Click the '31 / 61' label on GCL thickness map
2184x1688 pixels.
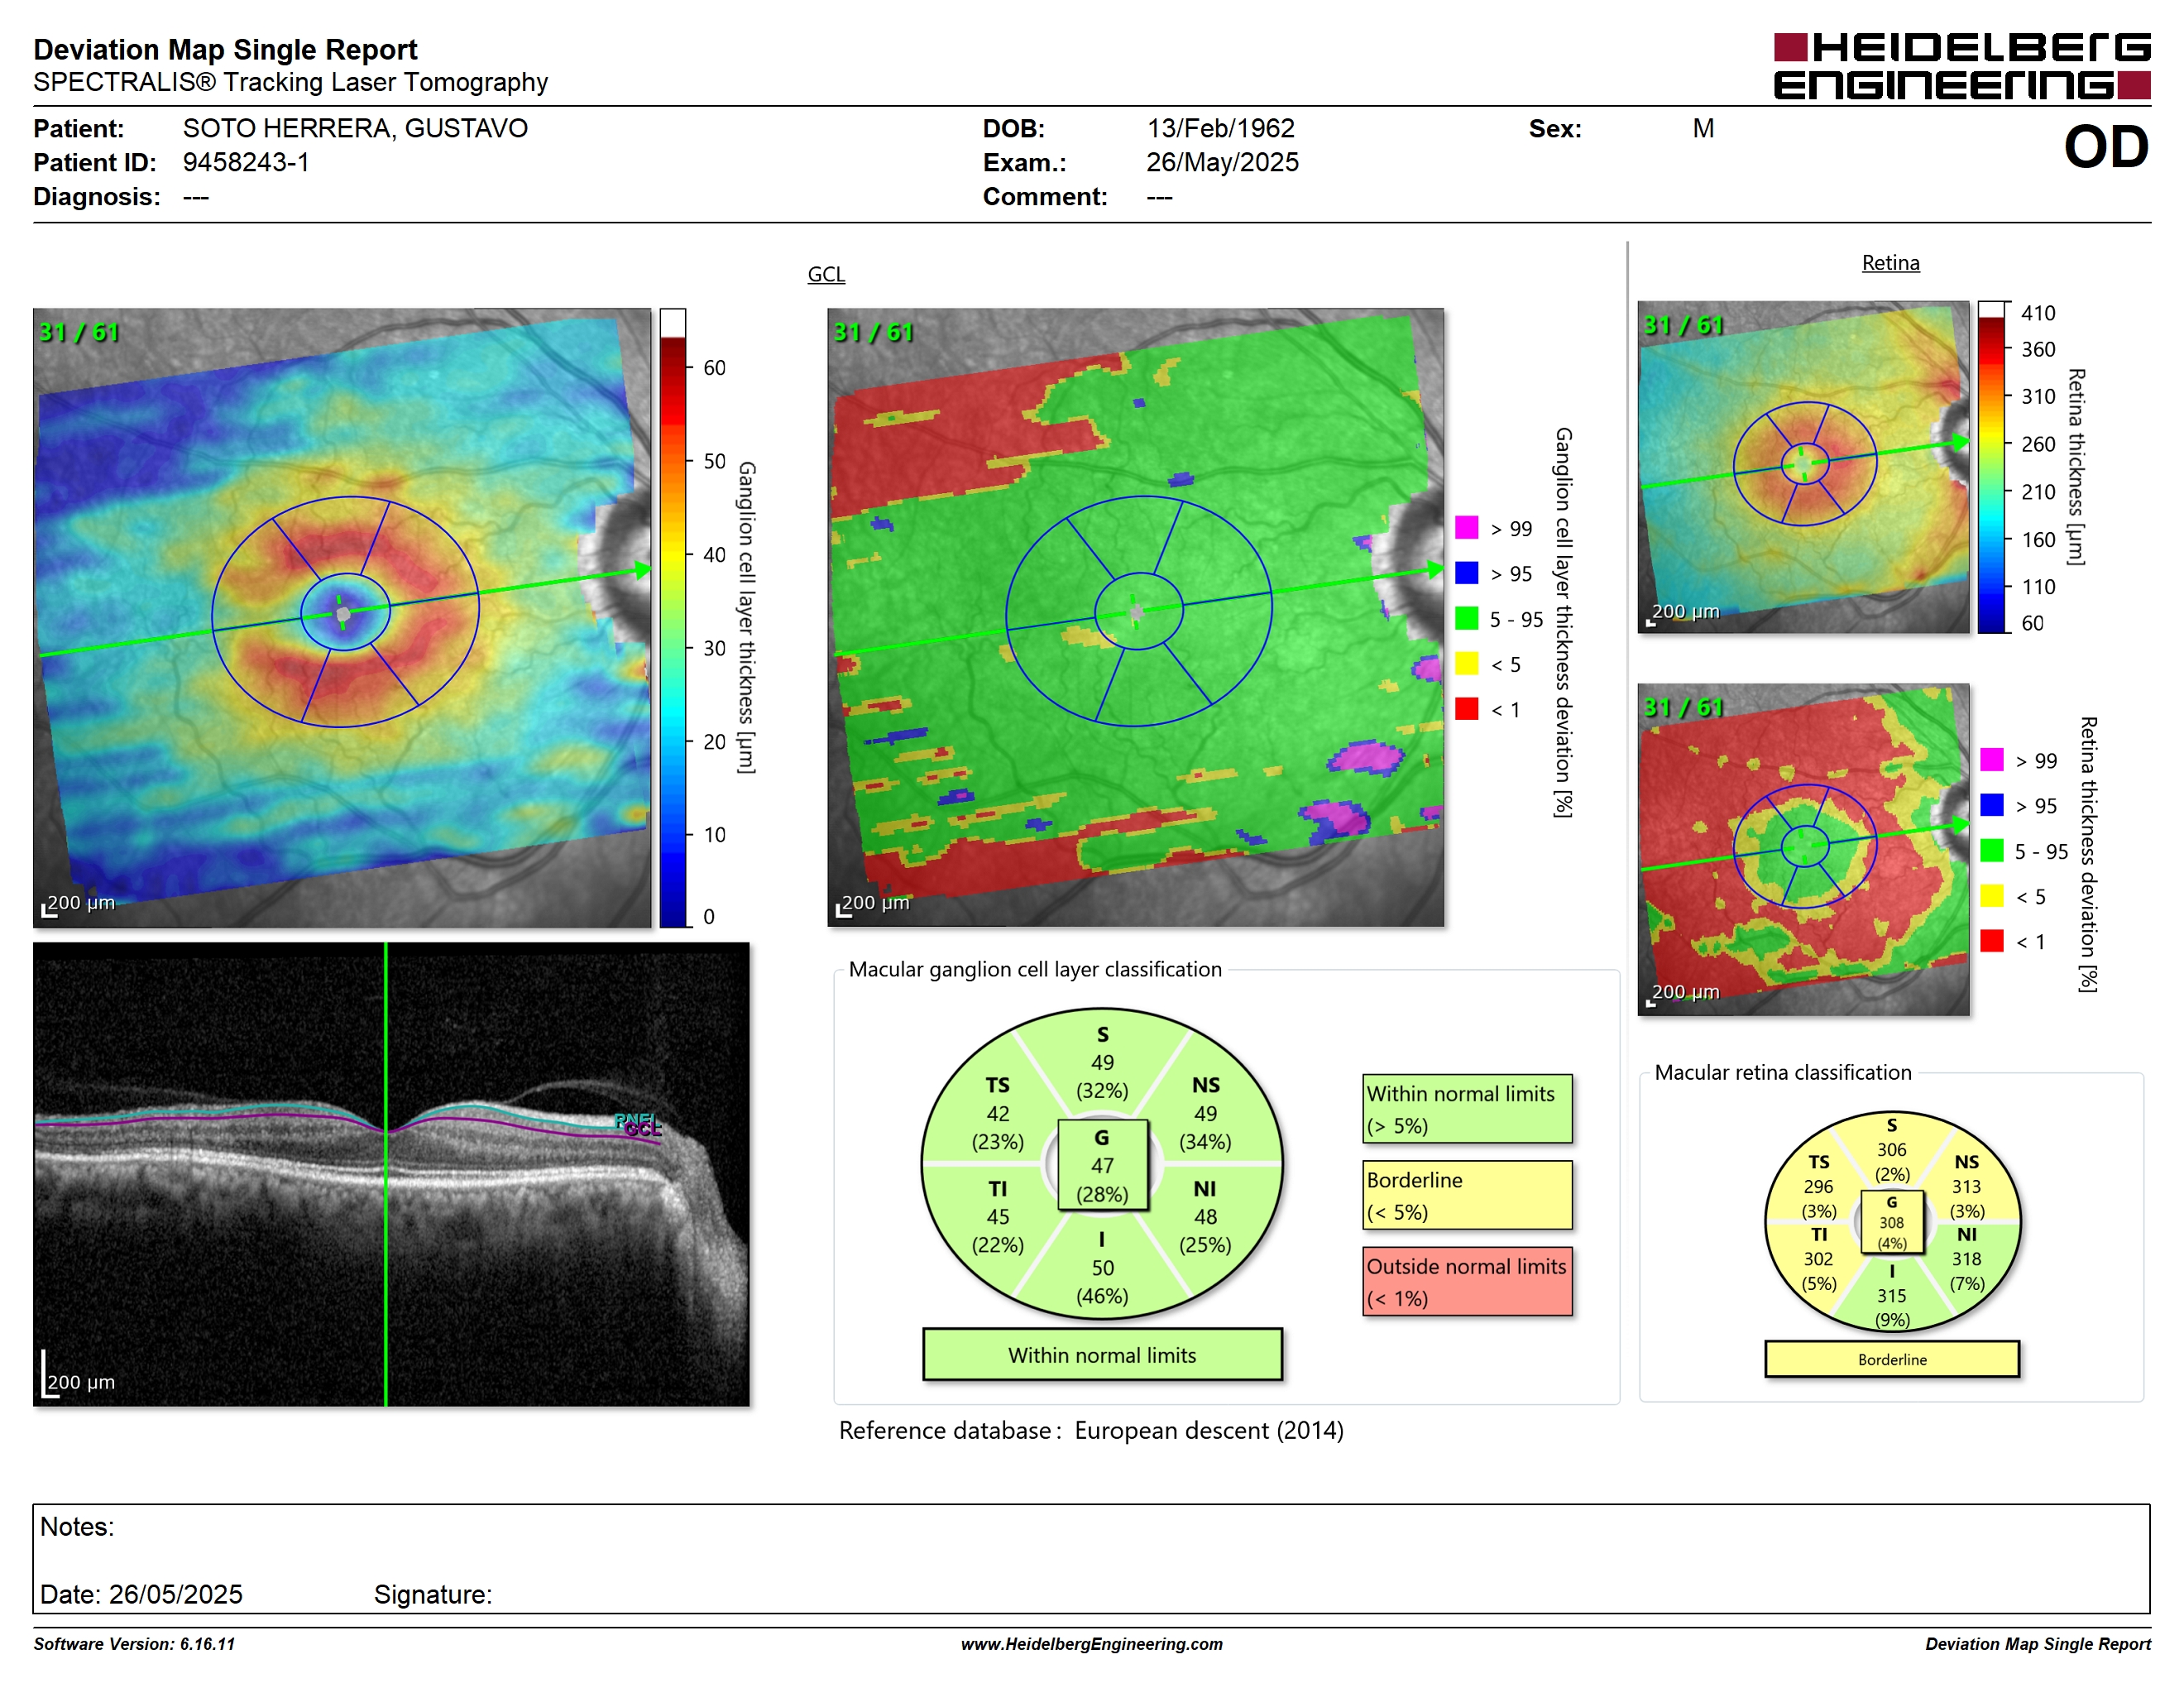point(79,332)
